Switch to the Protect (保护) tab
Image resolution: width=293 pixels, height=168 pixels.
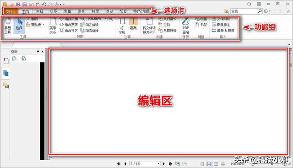pyautogui.click(x=81, y=11)
